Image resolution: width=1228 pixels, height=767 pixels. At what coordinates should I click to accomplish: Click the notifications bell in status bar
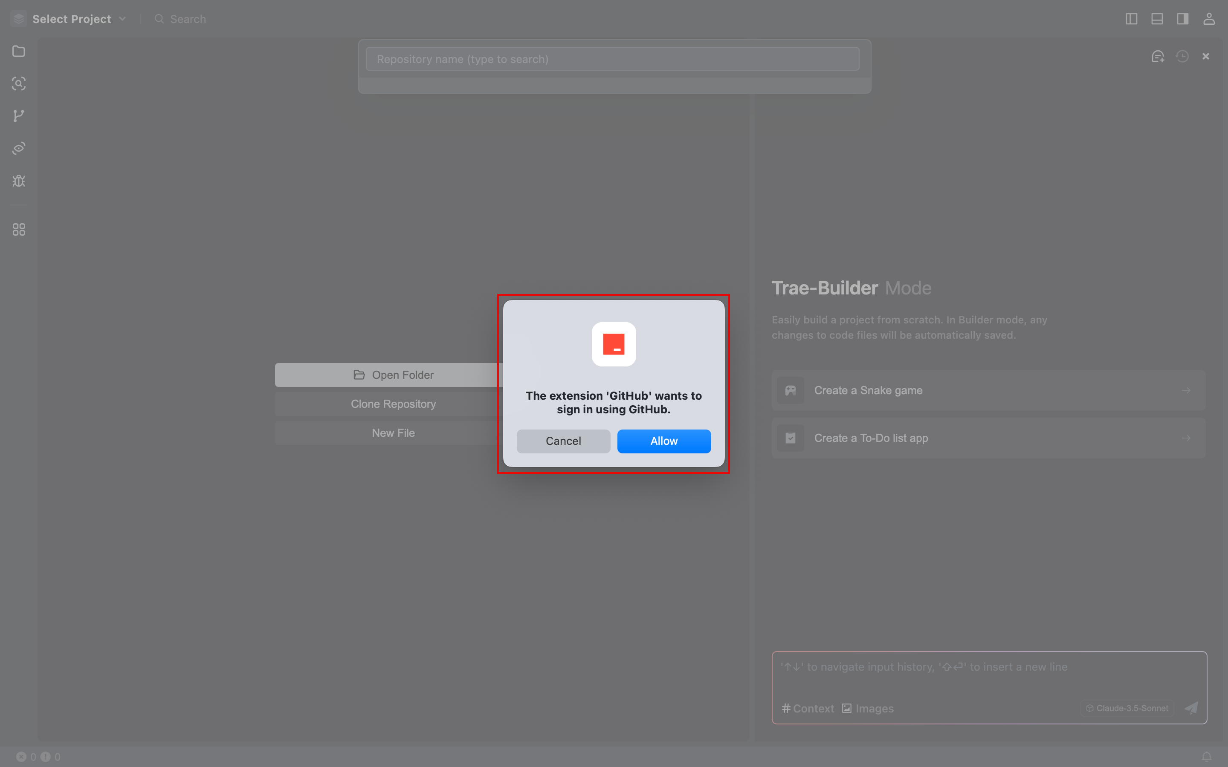click(1207, 756)
